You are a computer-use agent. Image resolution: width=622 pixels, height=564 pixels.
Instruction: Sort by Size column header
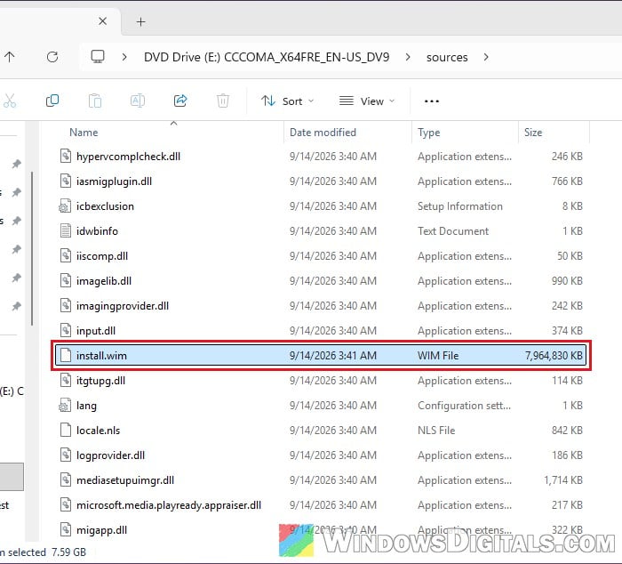(533, 133)
